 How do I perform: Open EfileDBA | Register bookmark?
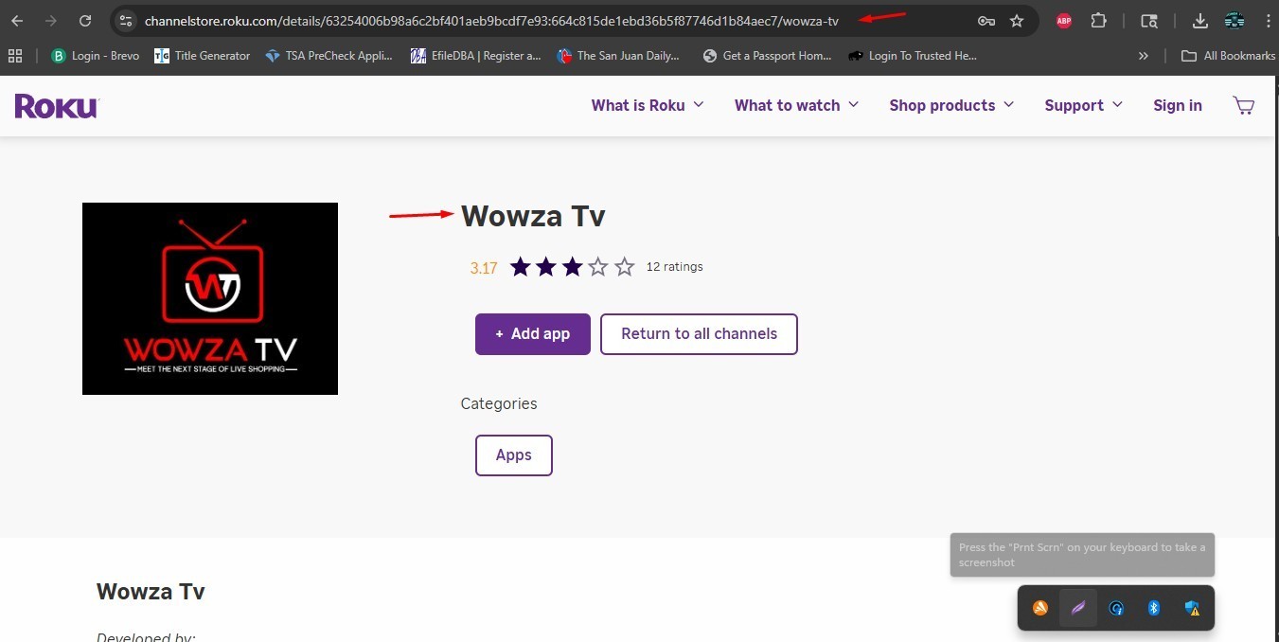(x=475, y=56)
